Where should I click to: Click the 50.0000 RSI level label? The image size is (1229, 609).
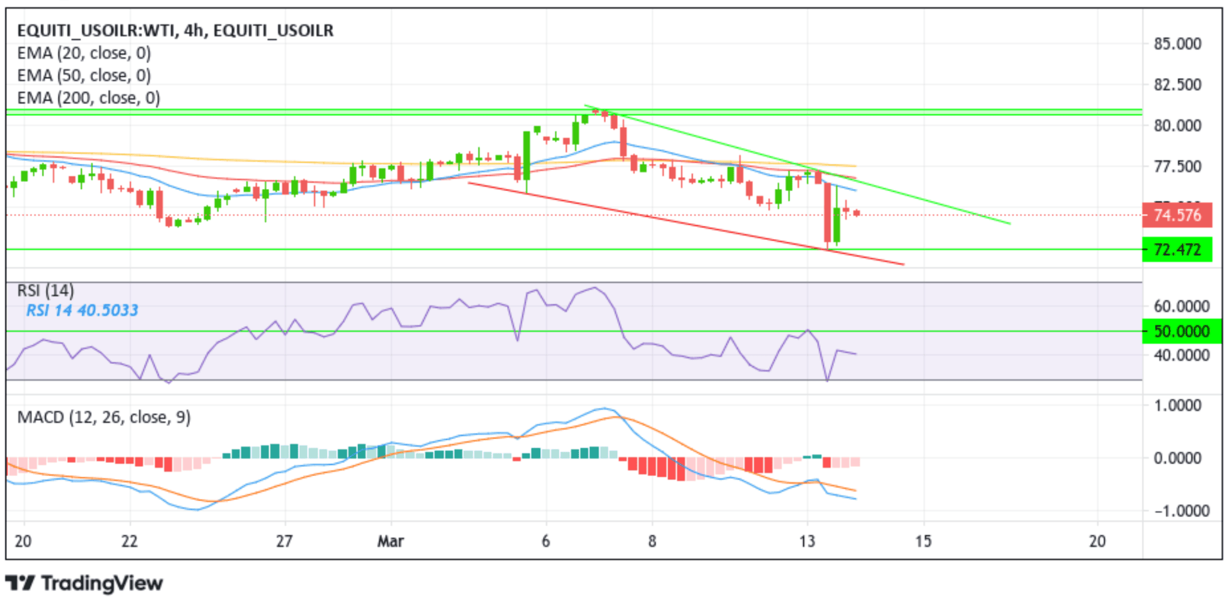click(1181, 331)
